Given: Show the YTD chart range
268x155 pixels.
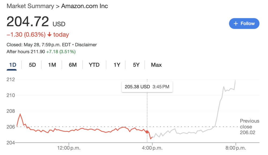Looking at the screenshot, I should (94, 65).
